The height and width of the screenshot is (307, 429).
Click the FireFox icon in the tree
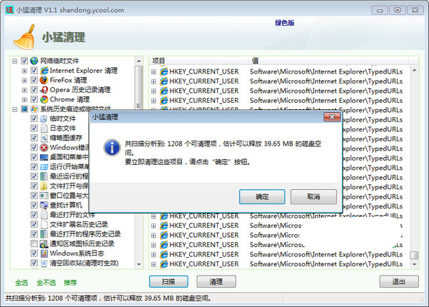click(x=44, y=80)
